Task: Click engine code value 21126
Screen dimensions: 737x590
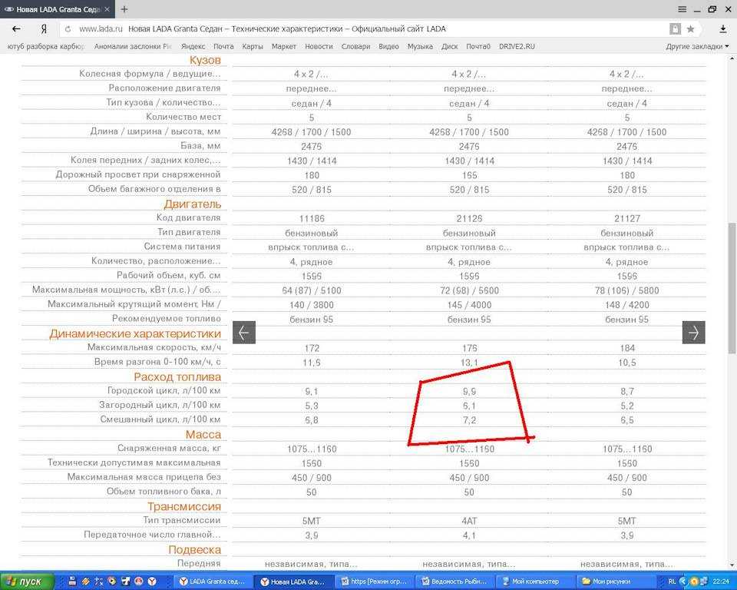Action: (x=469, y=219)
